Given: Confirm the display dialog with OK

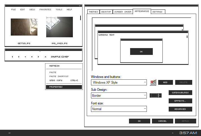Looking at the screenshot, I should tap(139, 121).
